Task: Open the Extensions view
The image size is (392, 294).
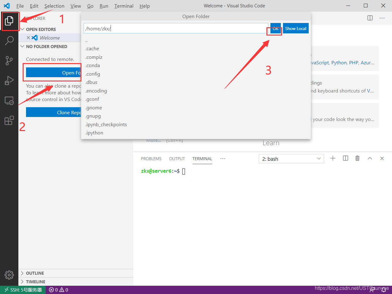Action: pos(9,120)
